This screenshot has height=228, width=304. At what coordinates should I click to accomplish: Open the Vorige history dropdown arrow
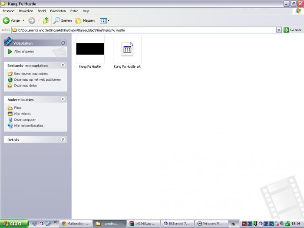pos(23,20)
